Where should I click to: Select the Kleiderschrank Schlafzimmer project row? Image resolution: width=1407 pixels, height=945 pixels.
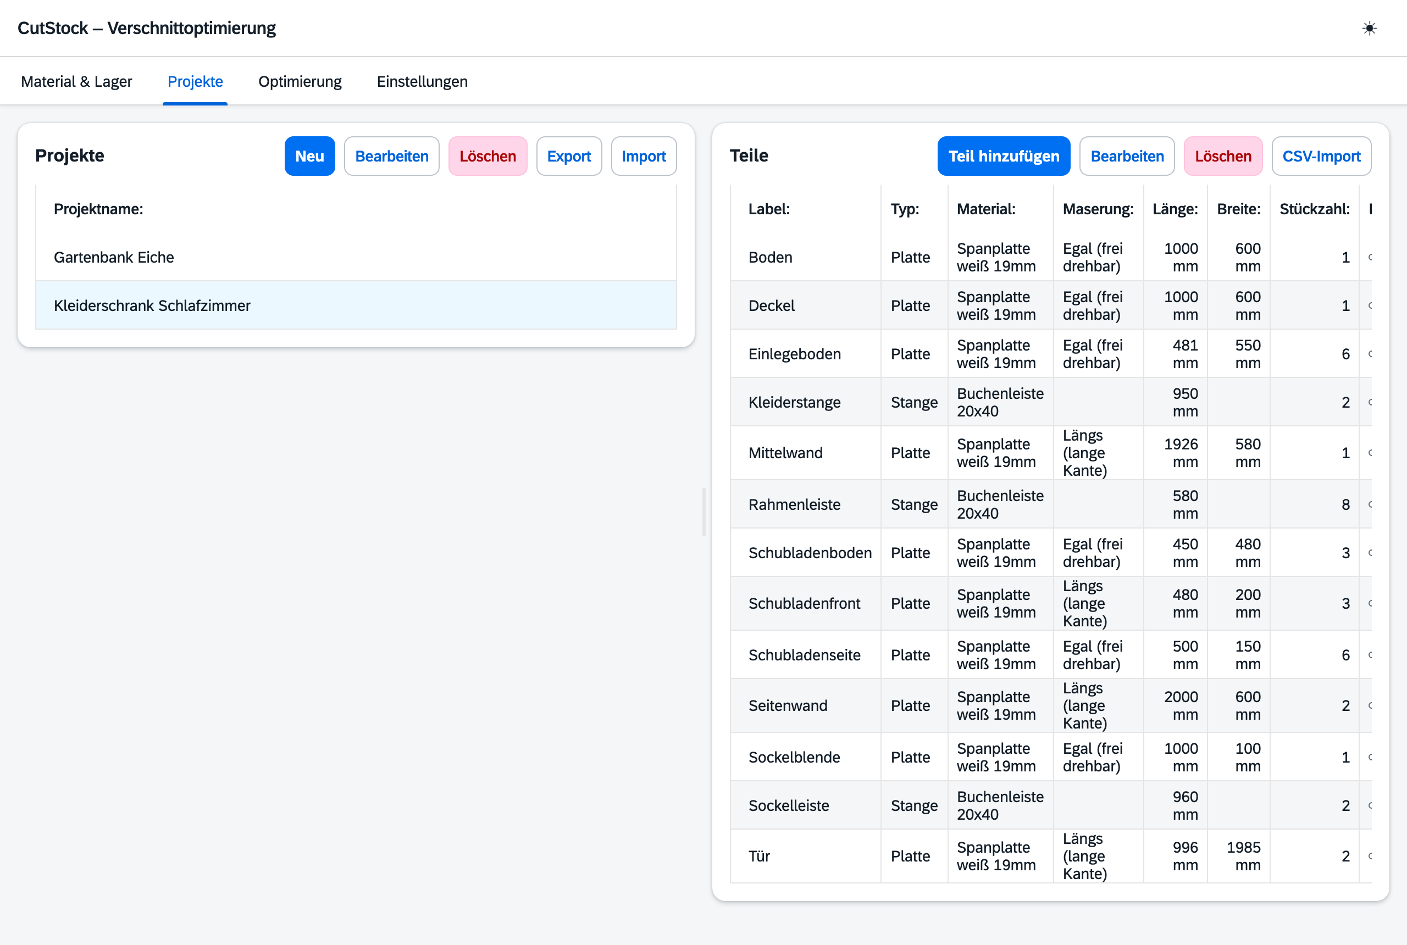[x=356, y=305]
